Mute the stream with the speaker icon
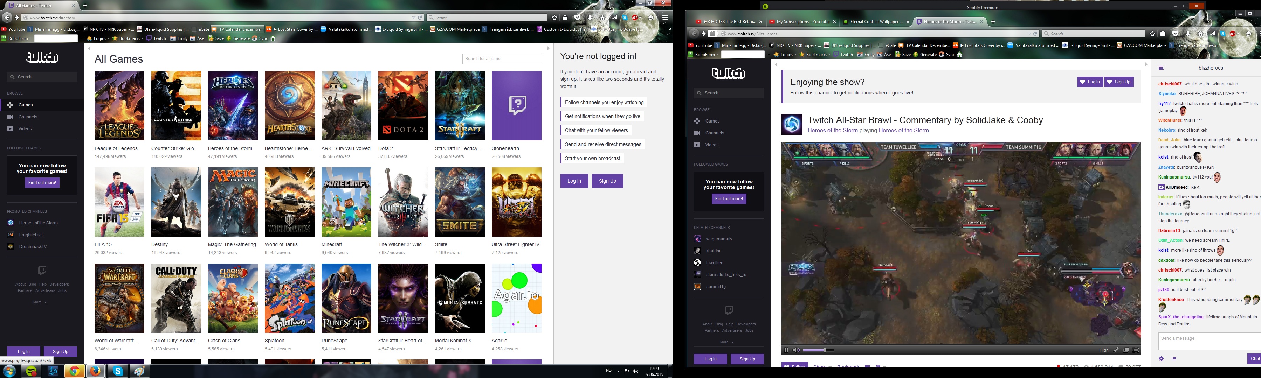Screen dimensions: 1261x378 [796, 350]
